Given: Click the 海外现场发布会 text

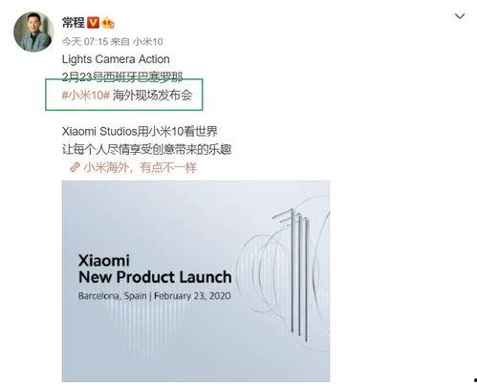Looking at the screenshot, I should tap(153, 95).
